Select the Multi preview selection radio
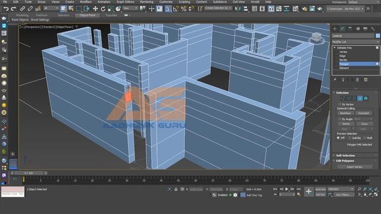The width and height of the screenshot is (381, 214). (x=364, y=138)
